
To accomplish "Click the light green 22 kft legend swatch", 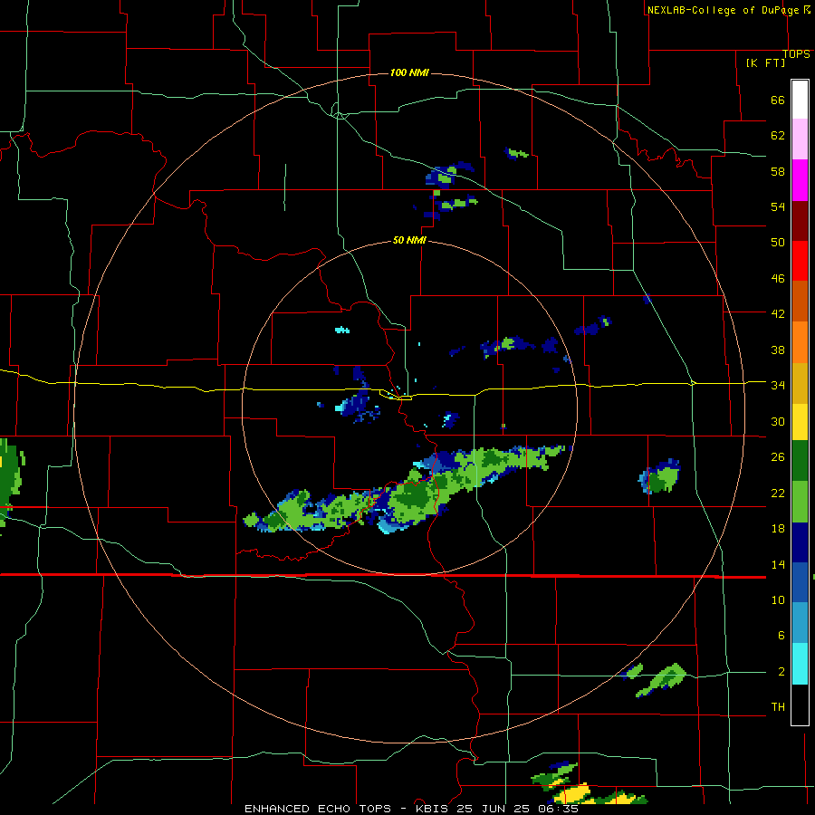I will pyautogui.click(x=800, y=502).
